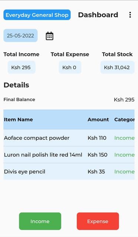Tap the Final Balance Ksh 295 amount
Viewport: 138px width, 237px height.
pos(124,100)
